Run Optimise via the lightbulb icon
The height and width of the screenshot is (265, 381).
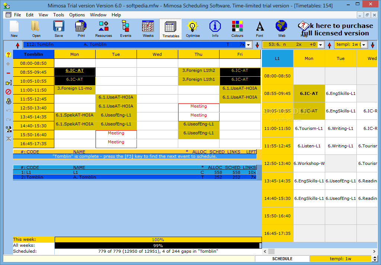click(193, 29)
